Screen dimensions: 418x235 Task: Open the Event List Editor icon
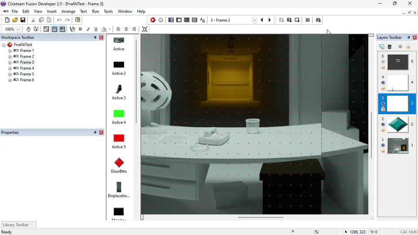click(195, 20)
